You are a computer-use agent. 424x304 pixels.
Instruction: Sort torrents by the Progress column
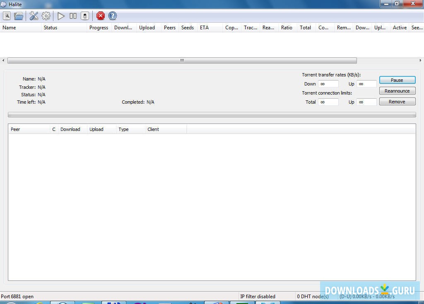click(x=99, y=28)
